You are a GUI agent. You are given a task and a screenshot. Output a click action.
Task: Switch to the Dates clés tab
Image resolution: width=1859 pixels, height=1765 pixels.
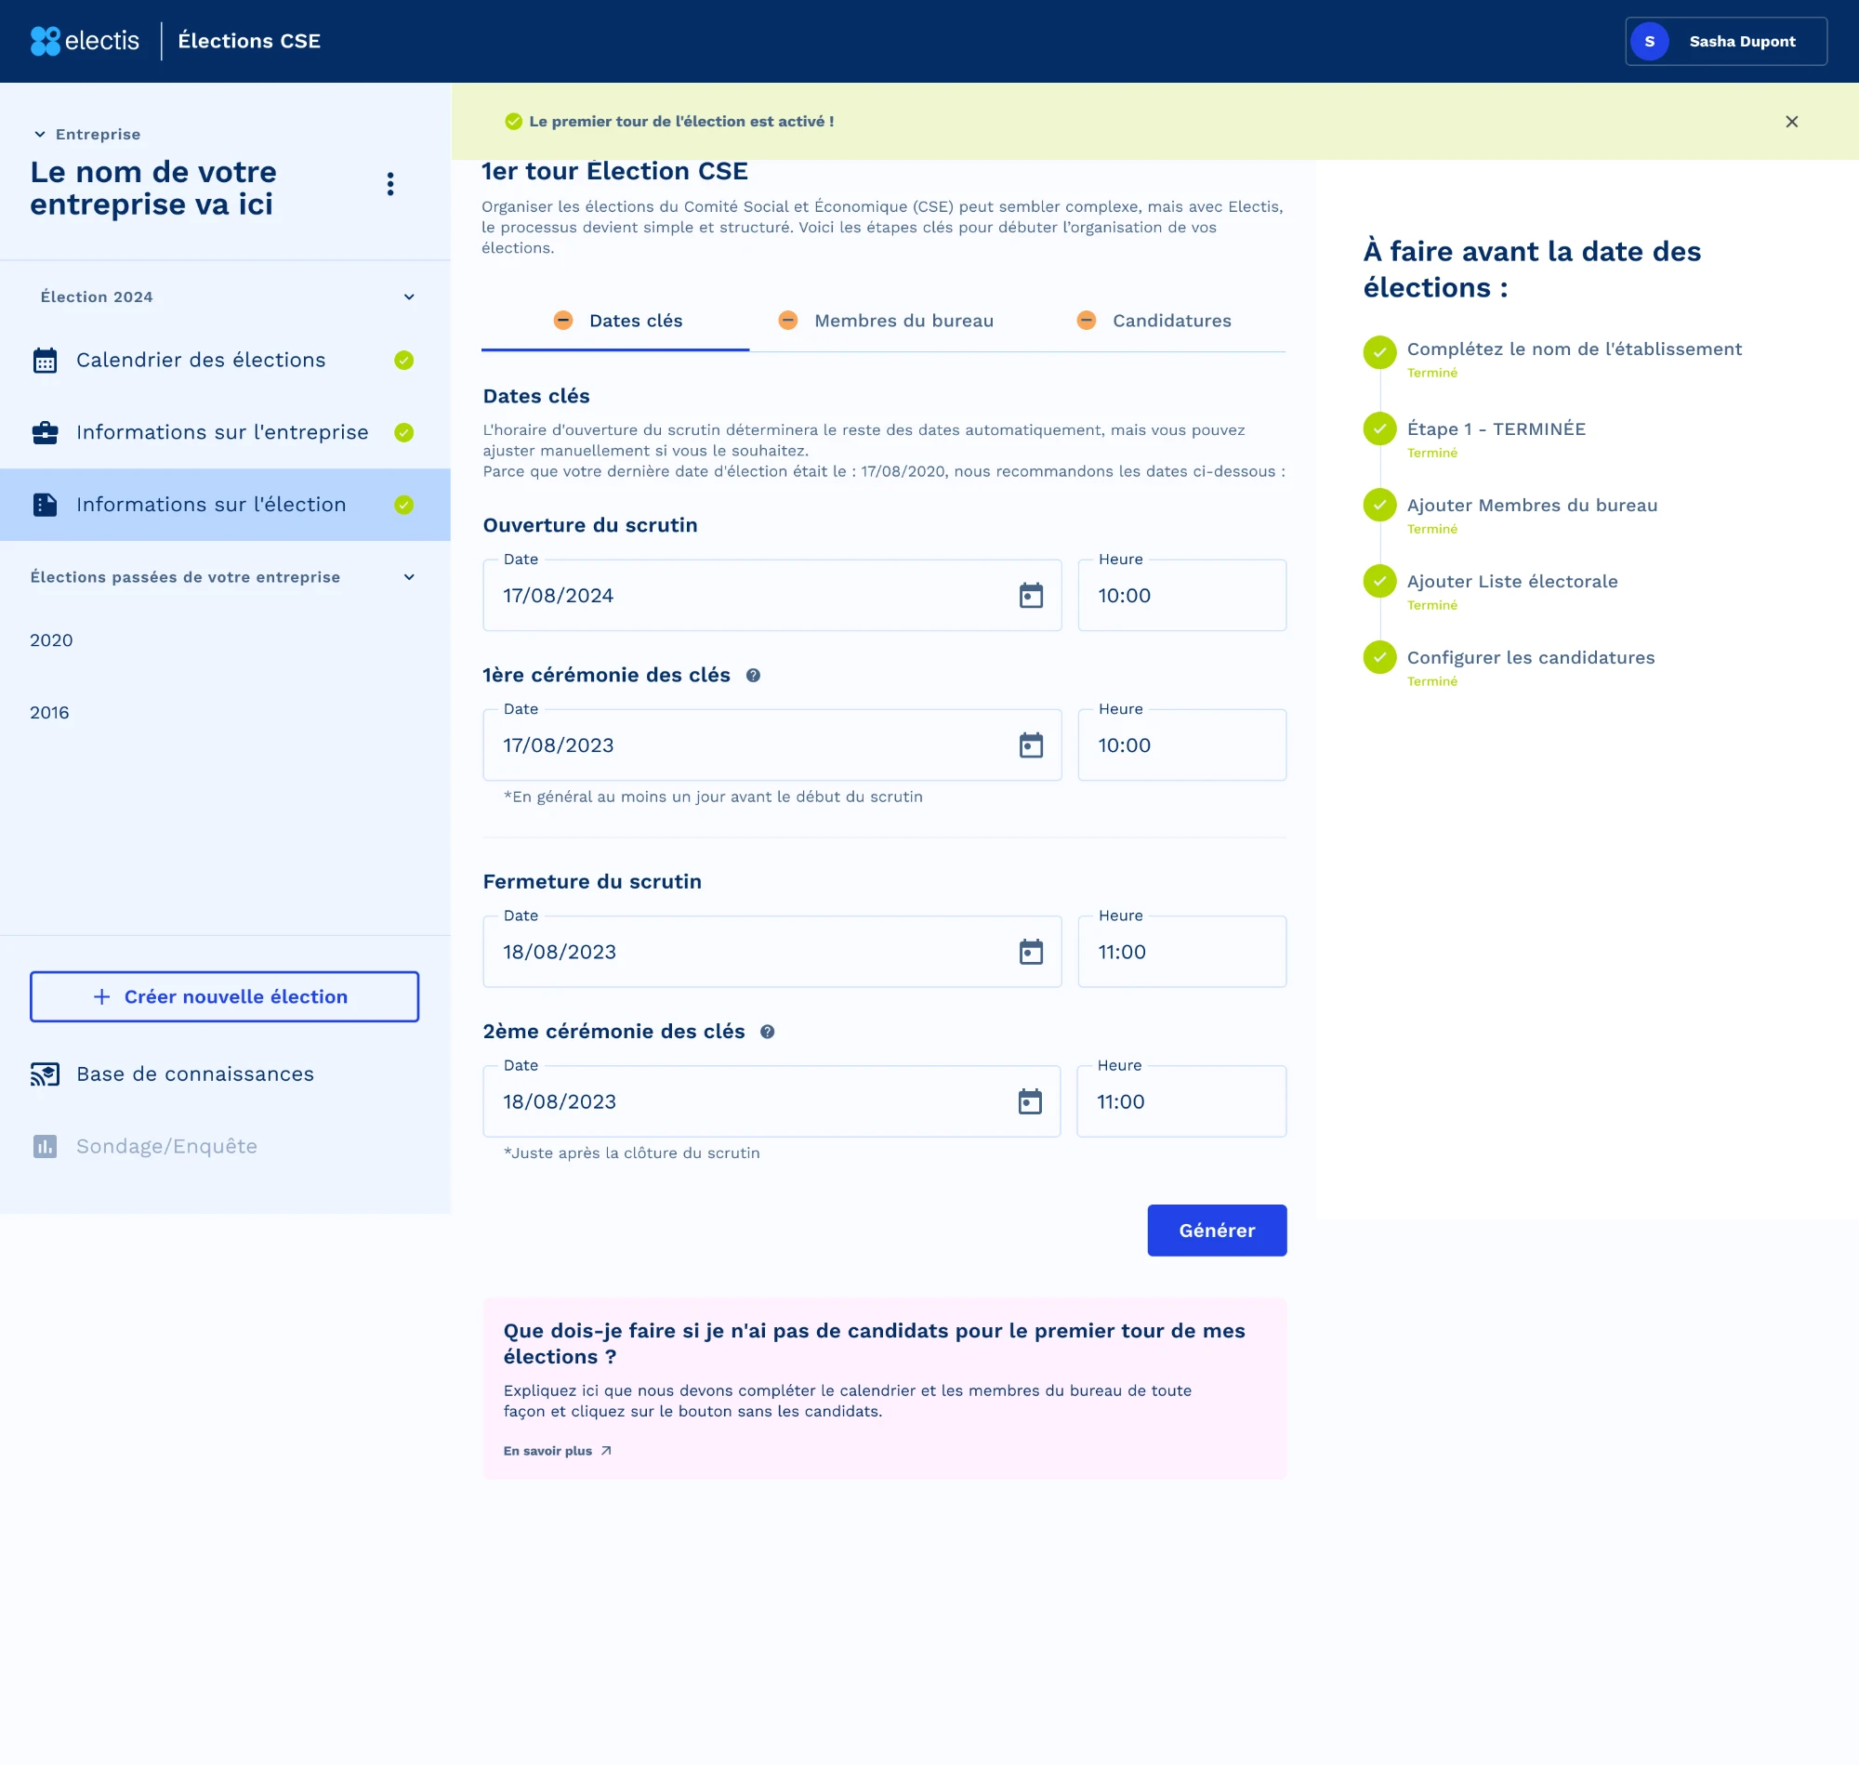[x=615, y=321]
